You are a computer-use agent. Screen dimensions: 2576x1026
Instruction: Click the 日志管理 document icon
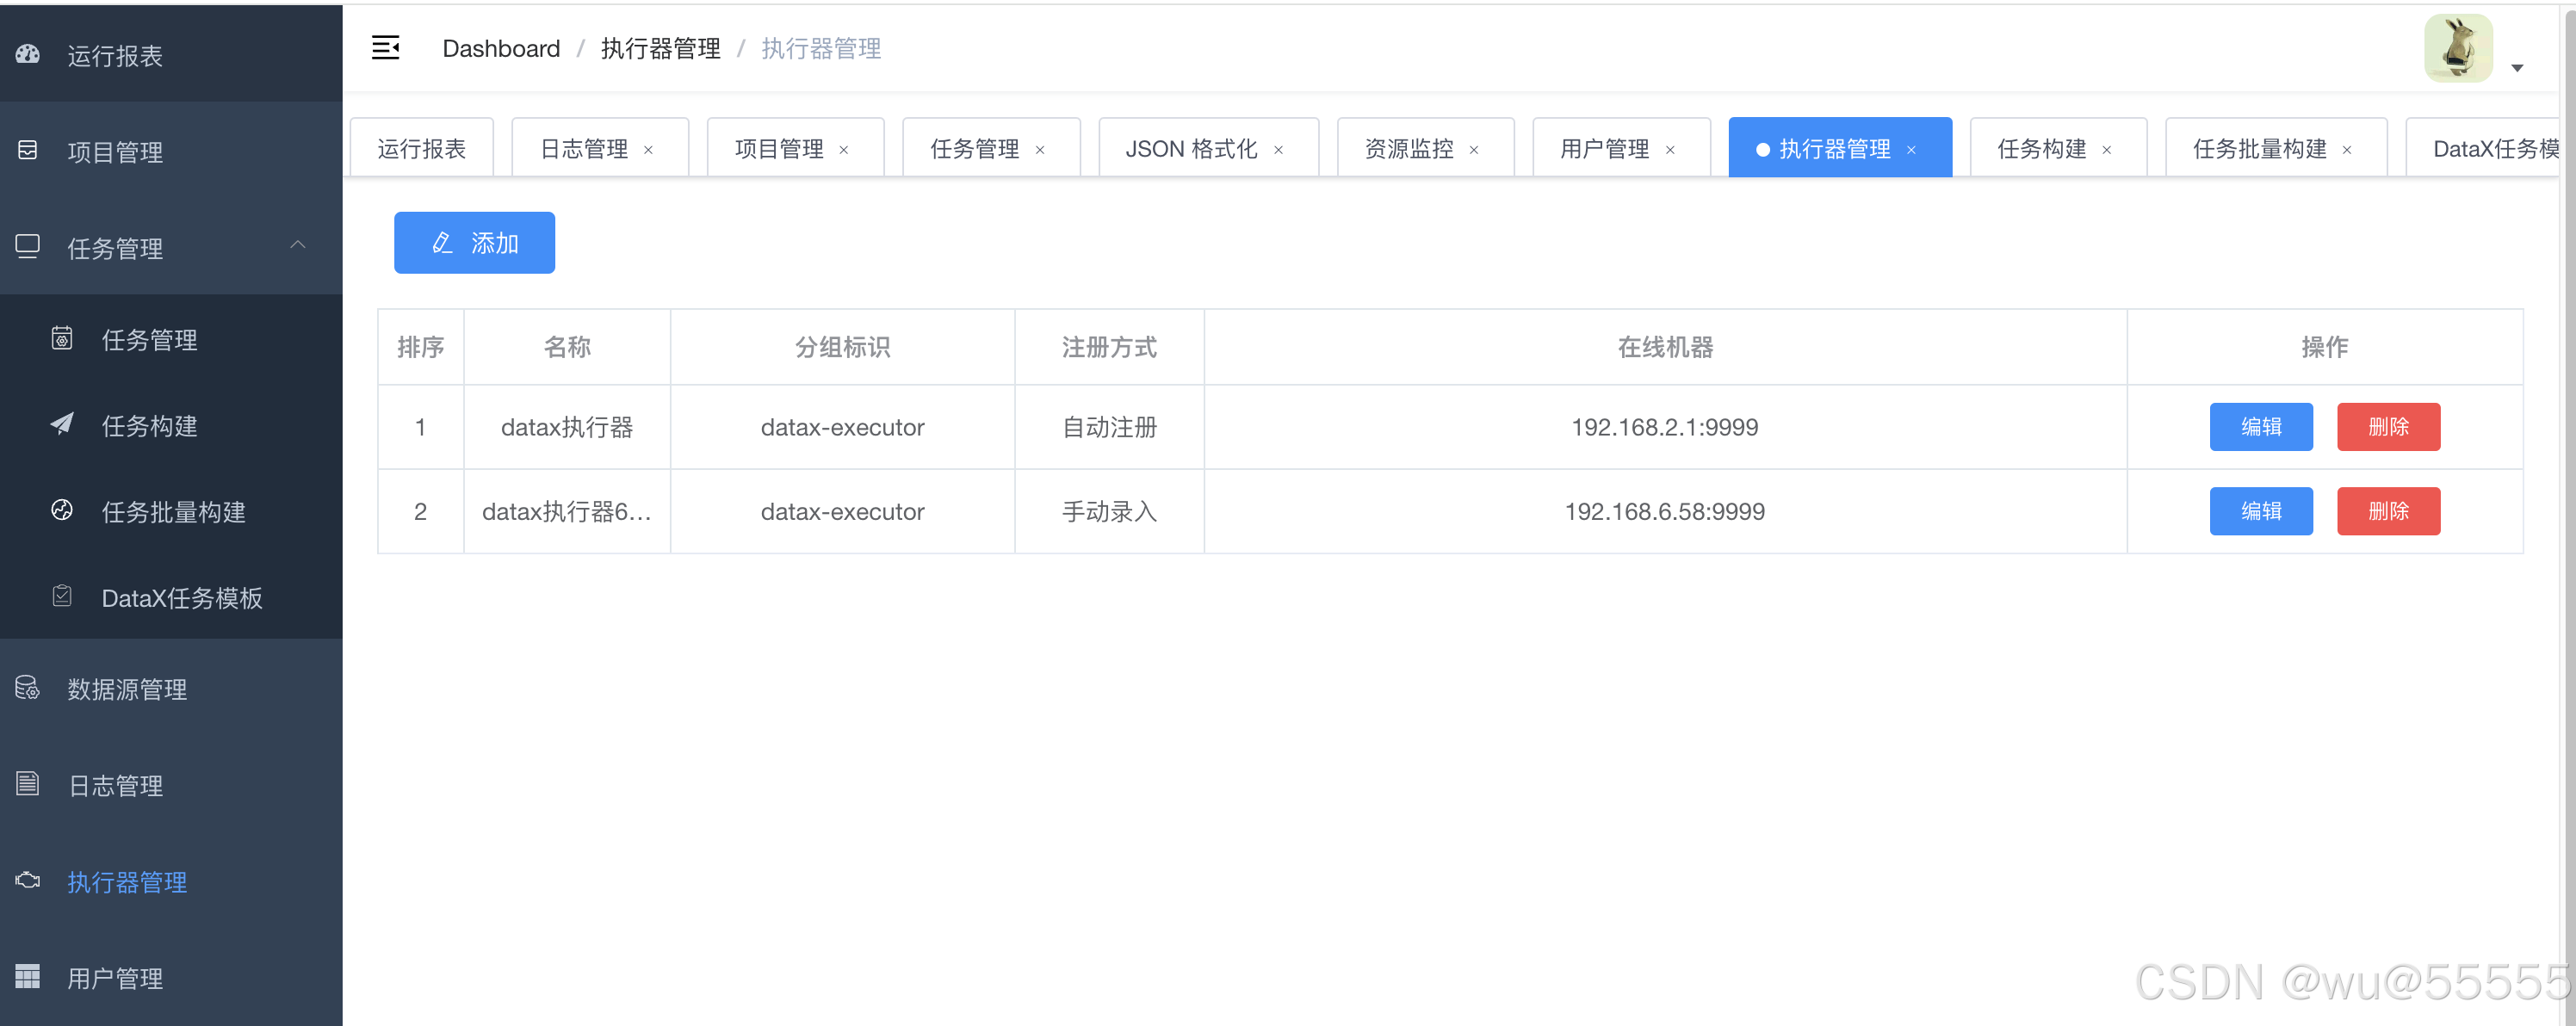[28, 785]
